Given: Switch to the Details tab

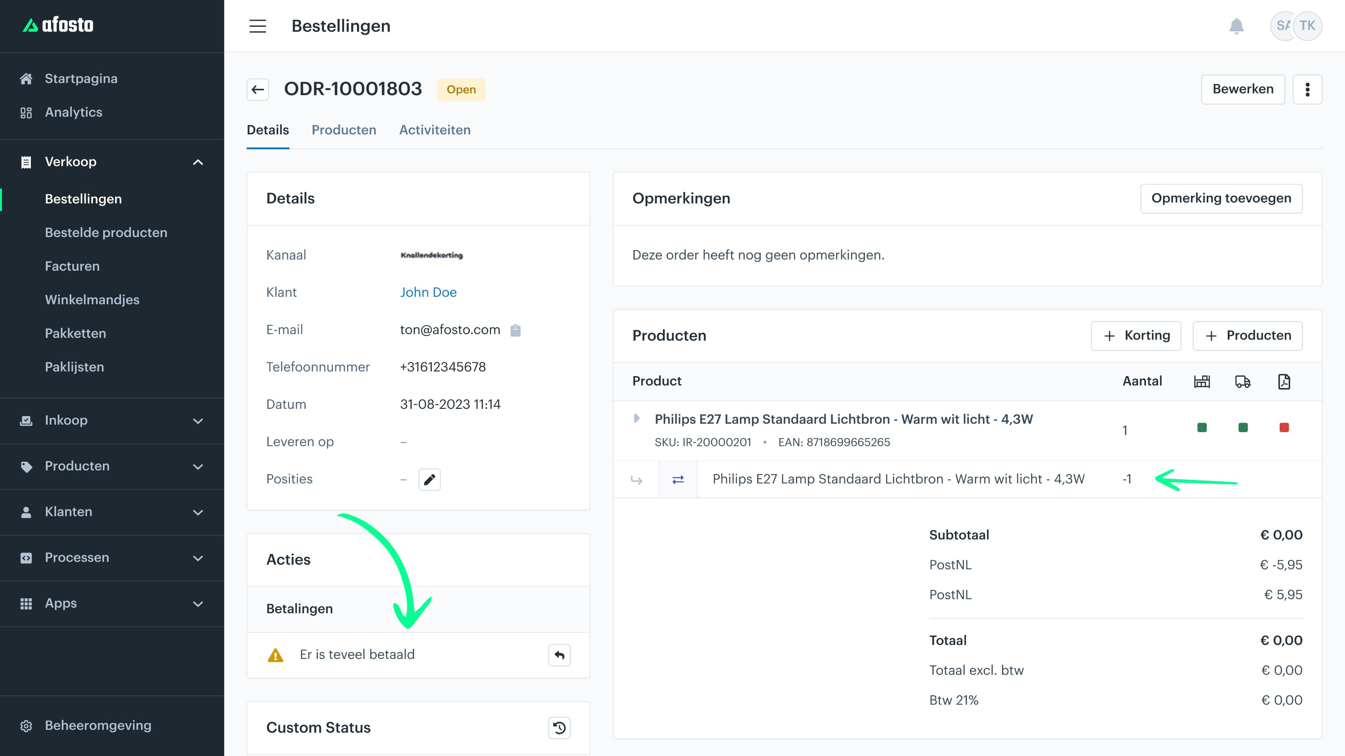Looking at the screenshot, I should click(268, 130).
